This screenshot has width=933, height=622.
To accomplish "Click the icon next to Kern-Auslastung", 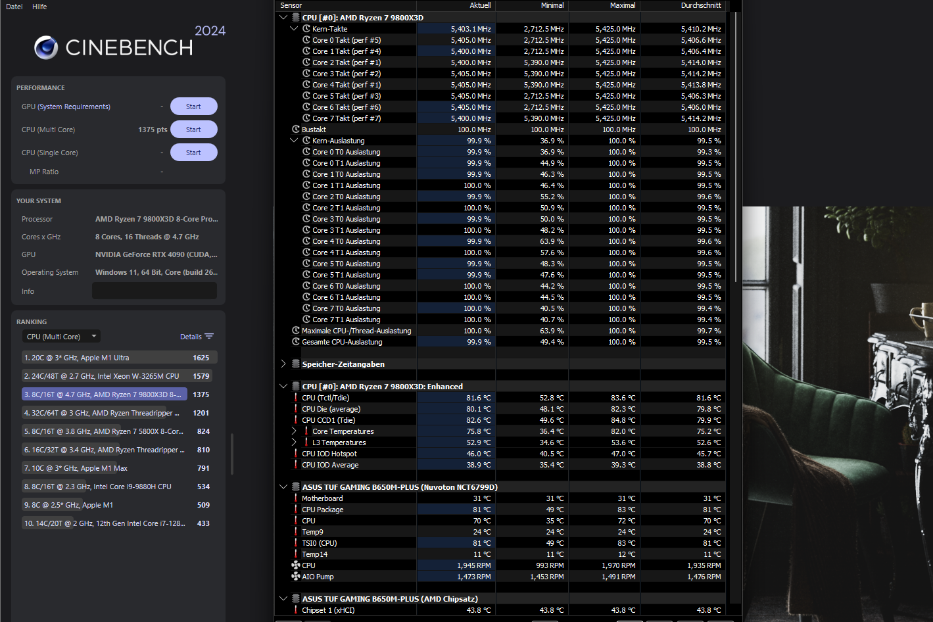I will [306, 141].
